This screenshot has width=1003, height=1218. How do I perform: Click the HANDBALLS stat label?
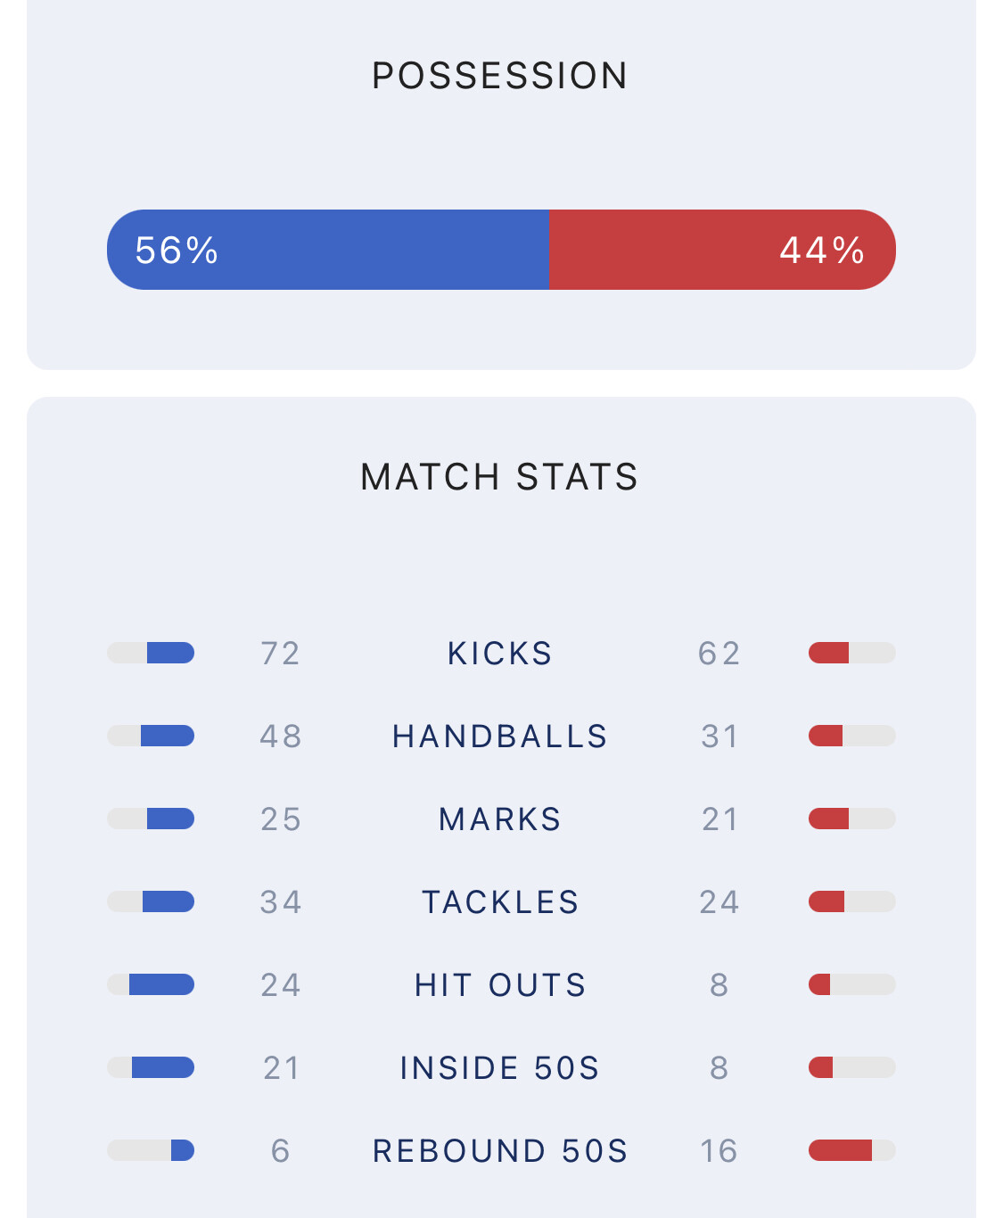pyautogui.click(x=500, y=737)
